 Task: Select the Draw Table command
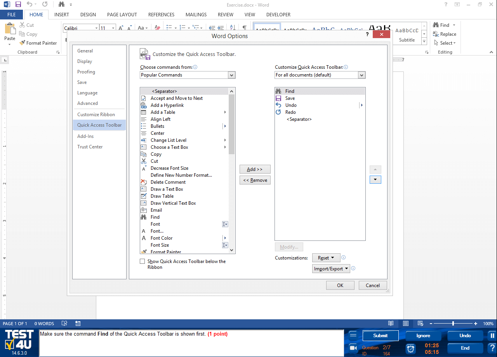(184, 196)
